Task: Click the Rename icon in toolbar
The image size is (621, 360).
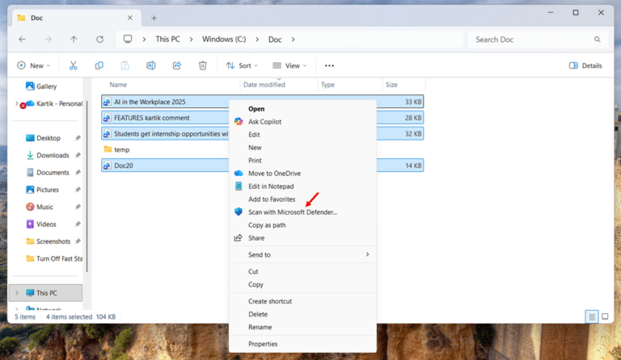Action: click(x=150, y=65)
